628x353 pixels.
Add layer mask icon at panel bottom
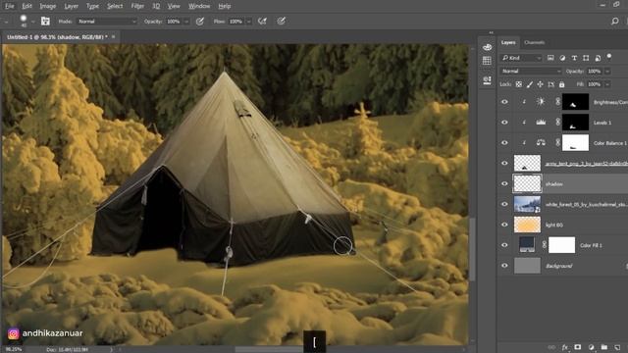pos(578,347)
